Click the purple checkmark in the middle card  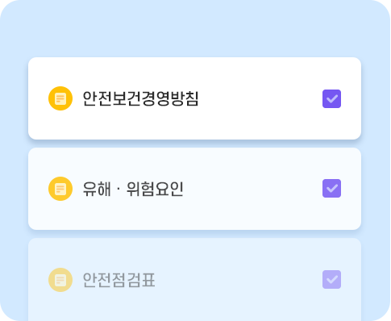tap(331, 188)
